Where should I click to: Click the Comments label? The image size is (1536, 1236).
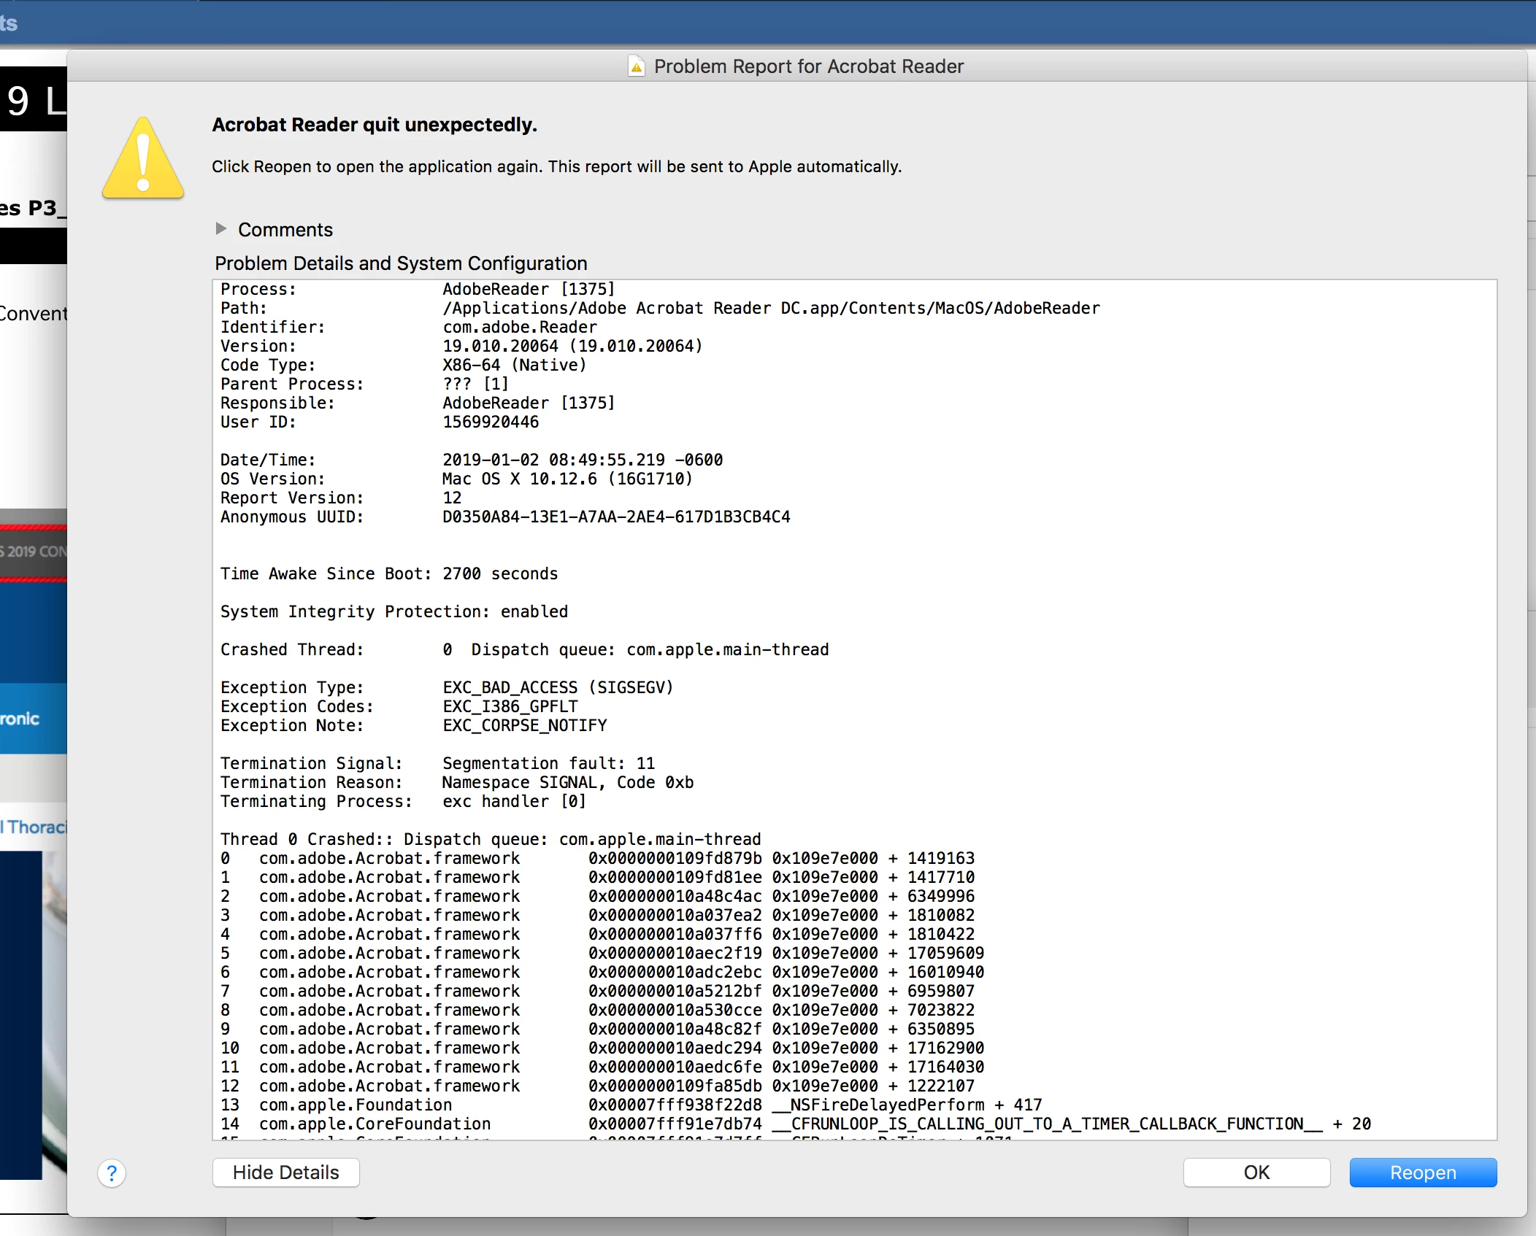[285, 230]
